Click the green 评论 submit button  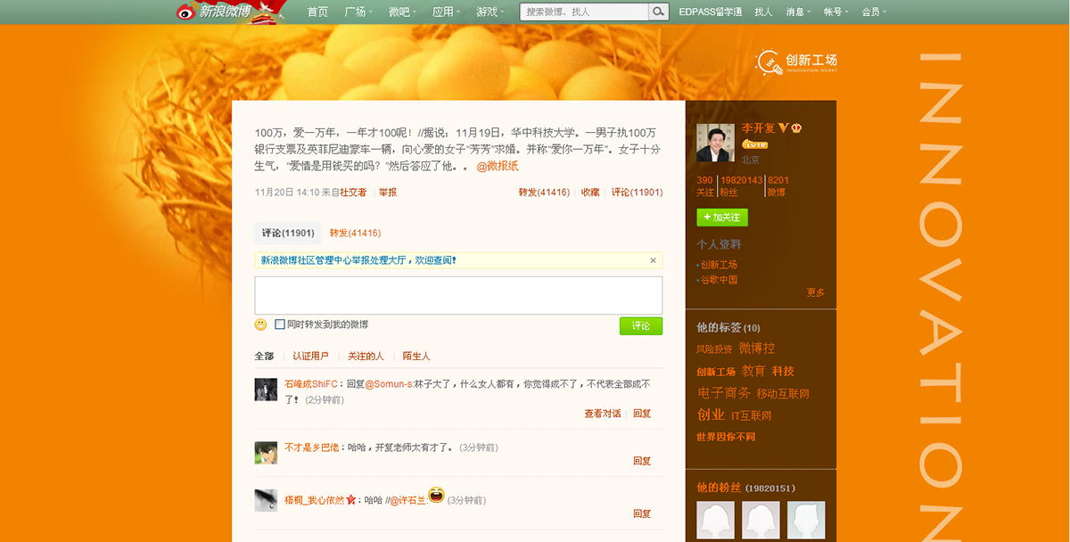[x=641, y=326]
